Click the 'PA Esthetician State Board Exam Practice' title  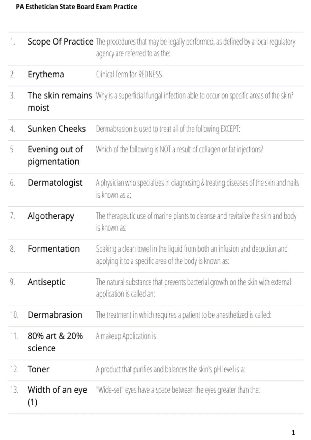click(x=76, y=7)
